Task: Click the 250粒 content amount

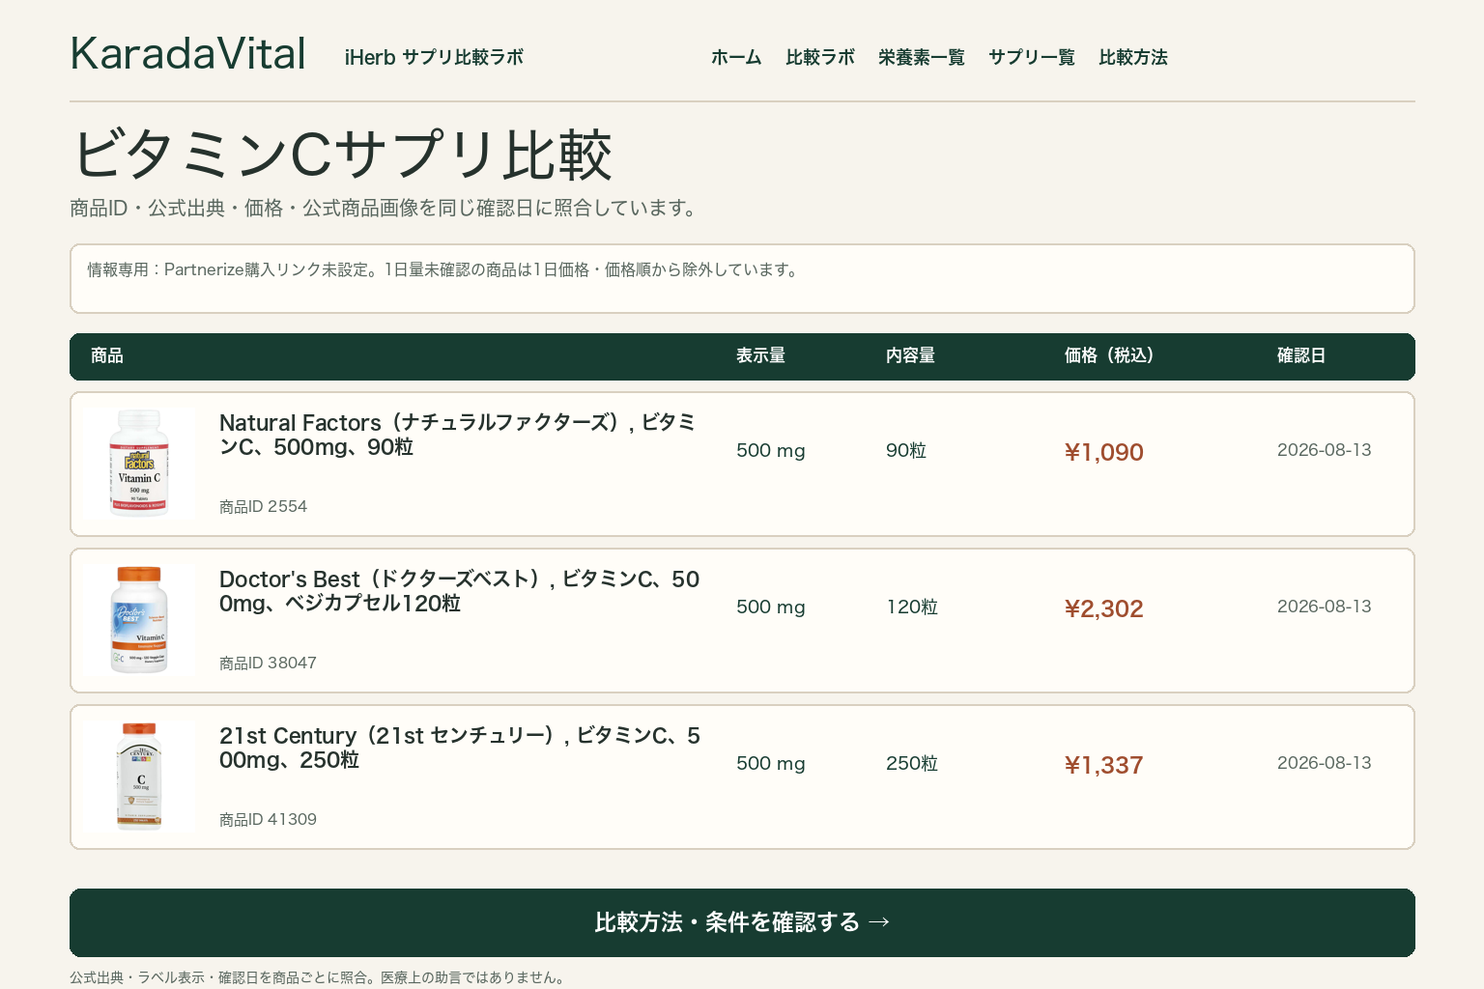Action: (x=912, y=763)
